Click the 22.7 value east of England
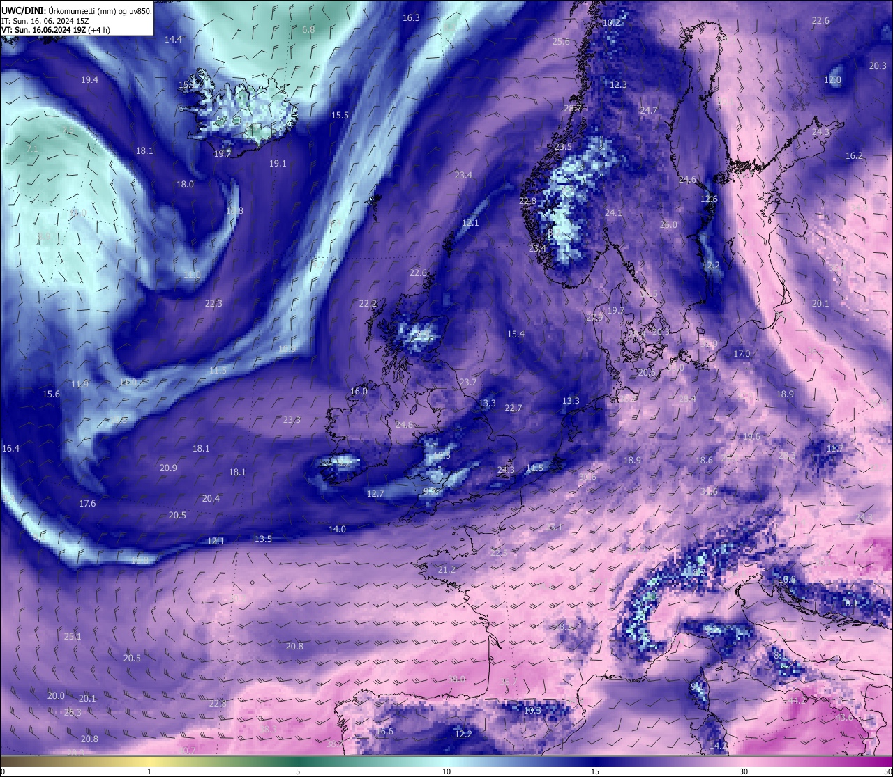Viewport: 893px width, 777px height. tap(513, 408)
